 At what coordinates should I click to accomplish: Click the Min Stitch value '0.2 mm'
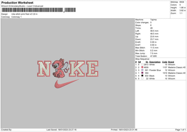(x=154, y=50)
